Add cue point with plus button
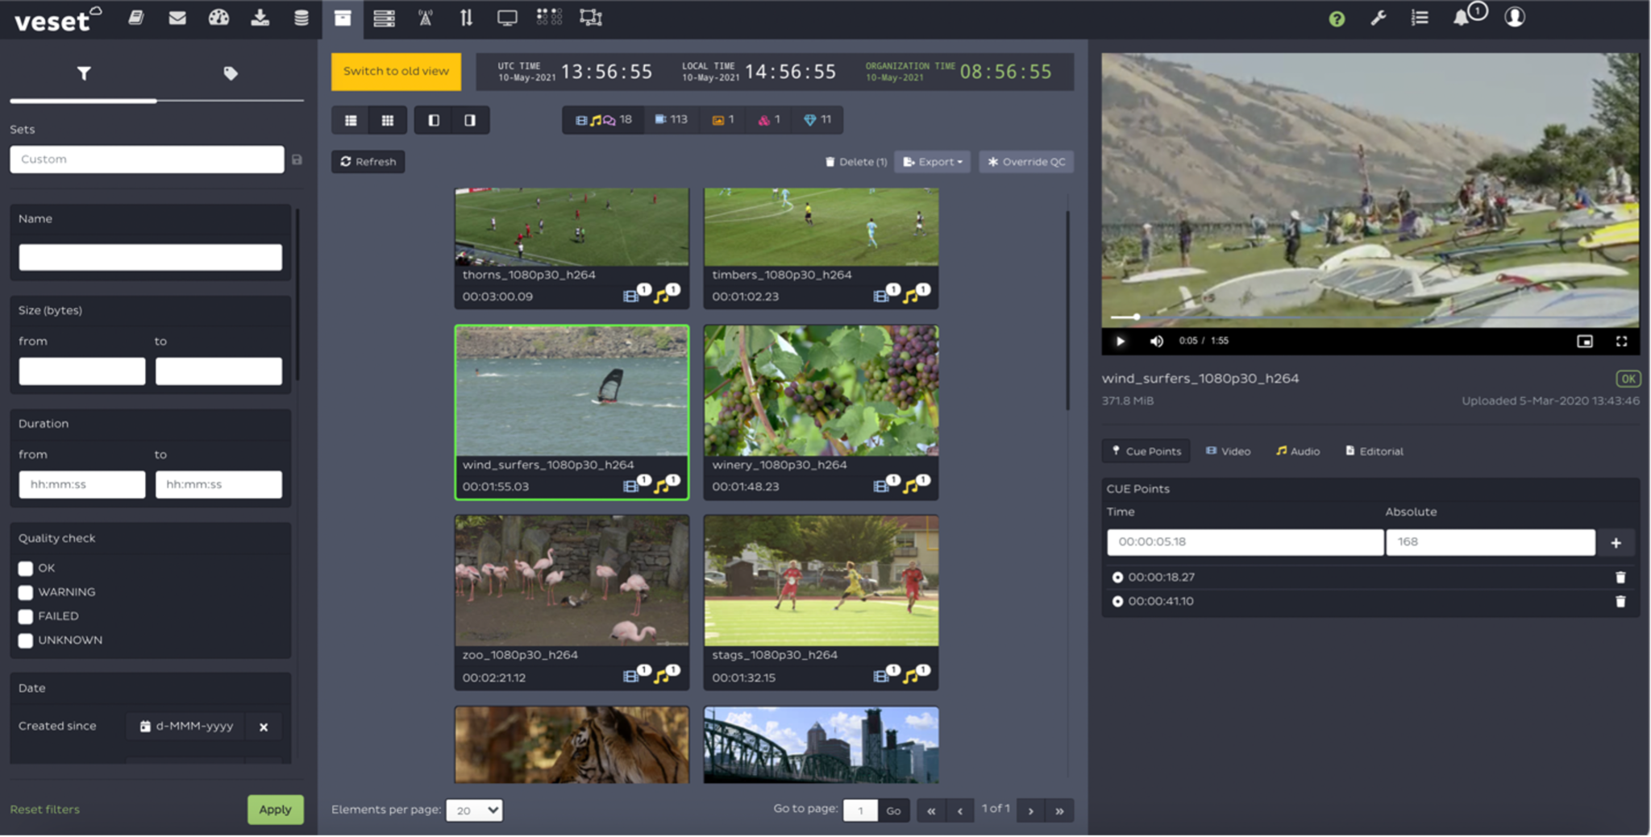 tap(1616, 543)
